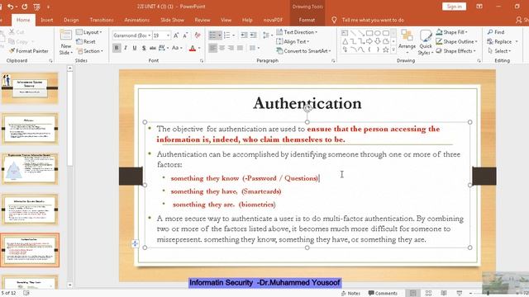The height and width of the screenshot is (297, 529).
Task: Switch to Reading view in the status bar
Action: (444, 293)
